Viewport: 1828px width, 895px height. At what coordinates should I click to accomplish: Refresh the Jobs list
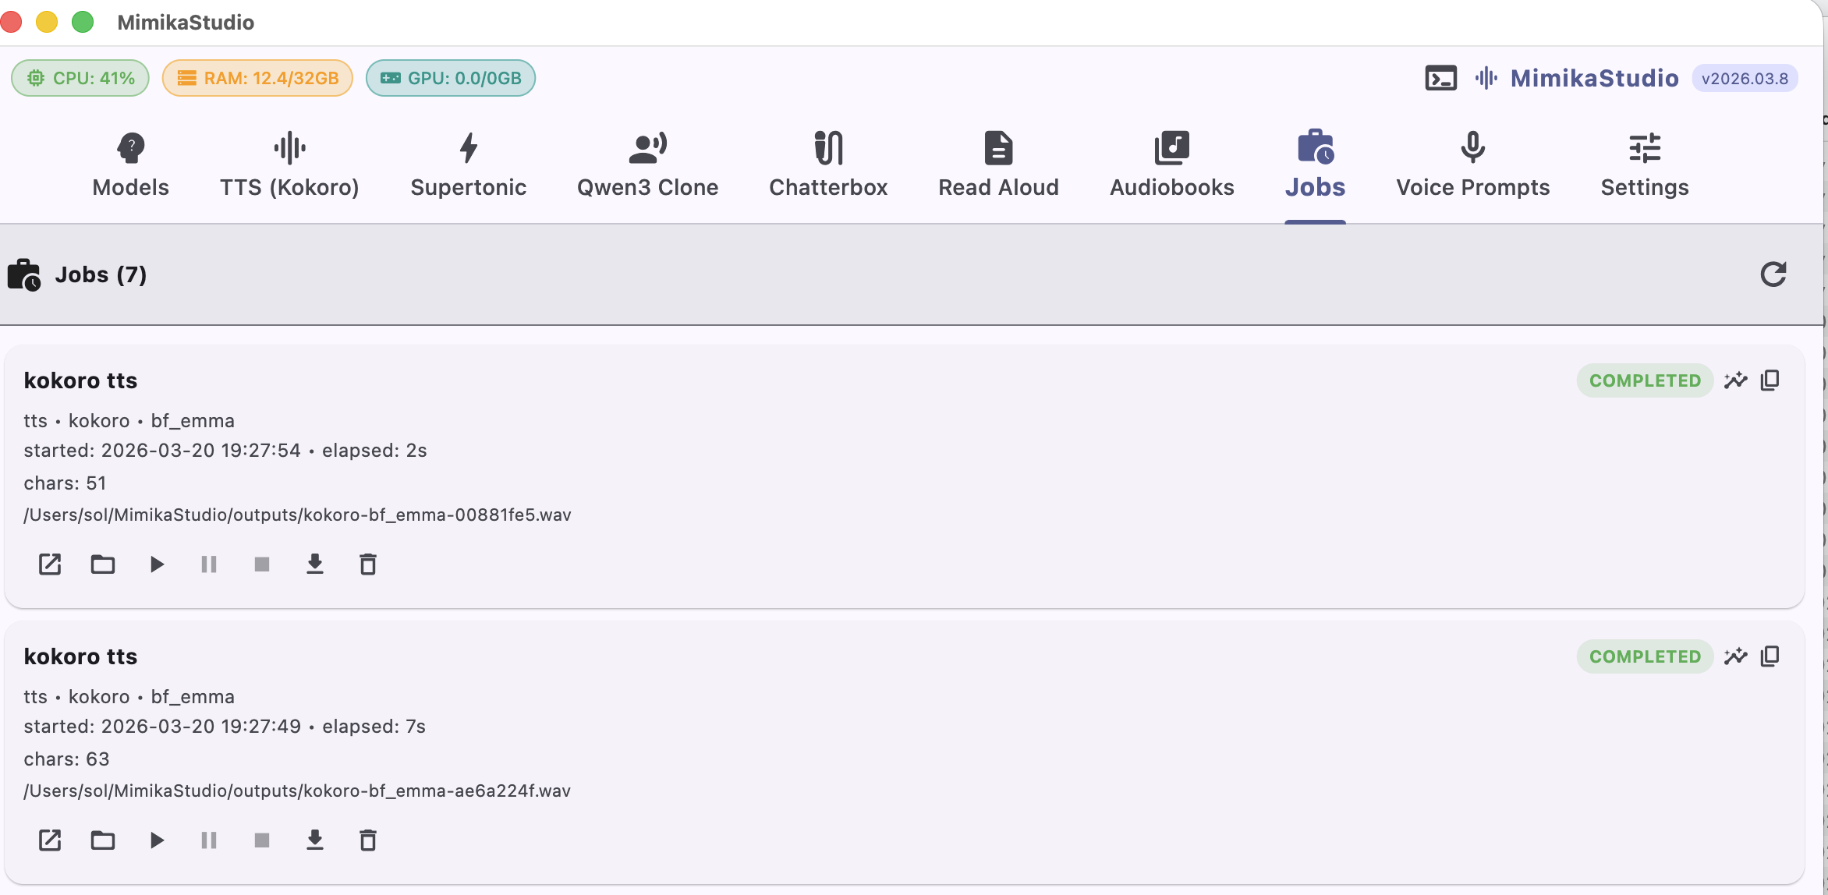[1773, 274]
